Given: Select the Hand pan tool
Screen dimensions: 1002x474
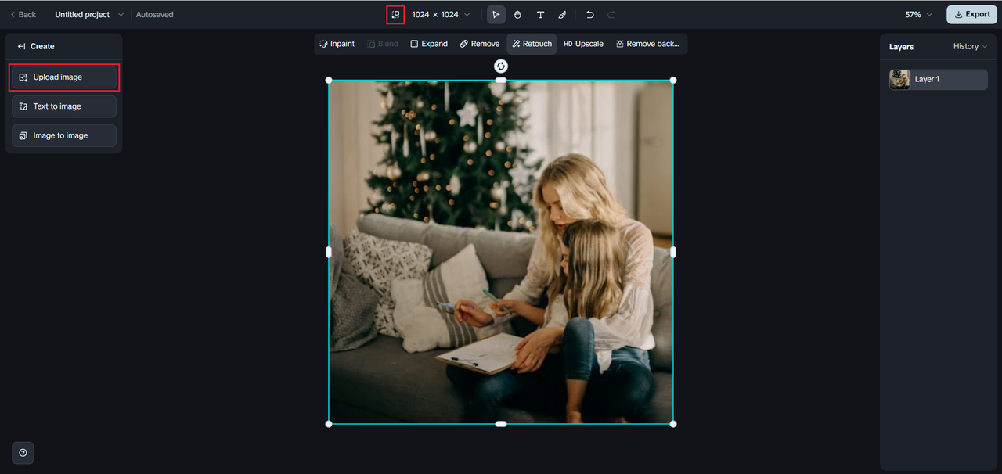Looking at the screenshot, I should pyautogui.click(x=517, y=14).
